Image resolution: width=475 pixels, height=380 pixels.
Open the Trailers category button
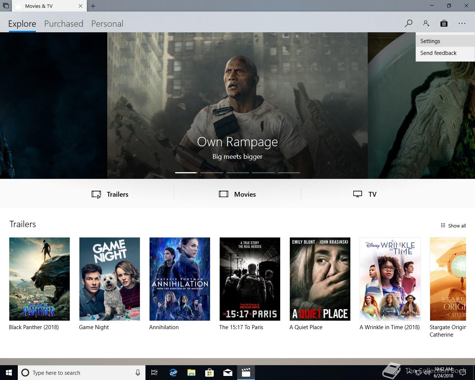tap(110, 194)
